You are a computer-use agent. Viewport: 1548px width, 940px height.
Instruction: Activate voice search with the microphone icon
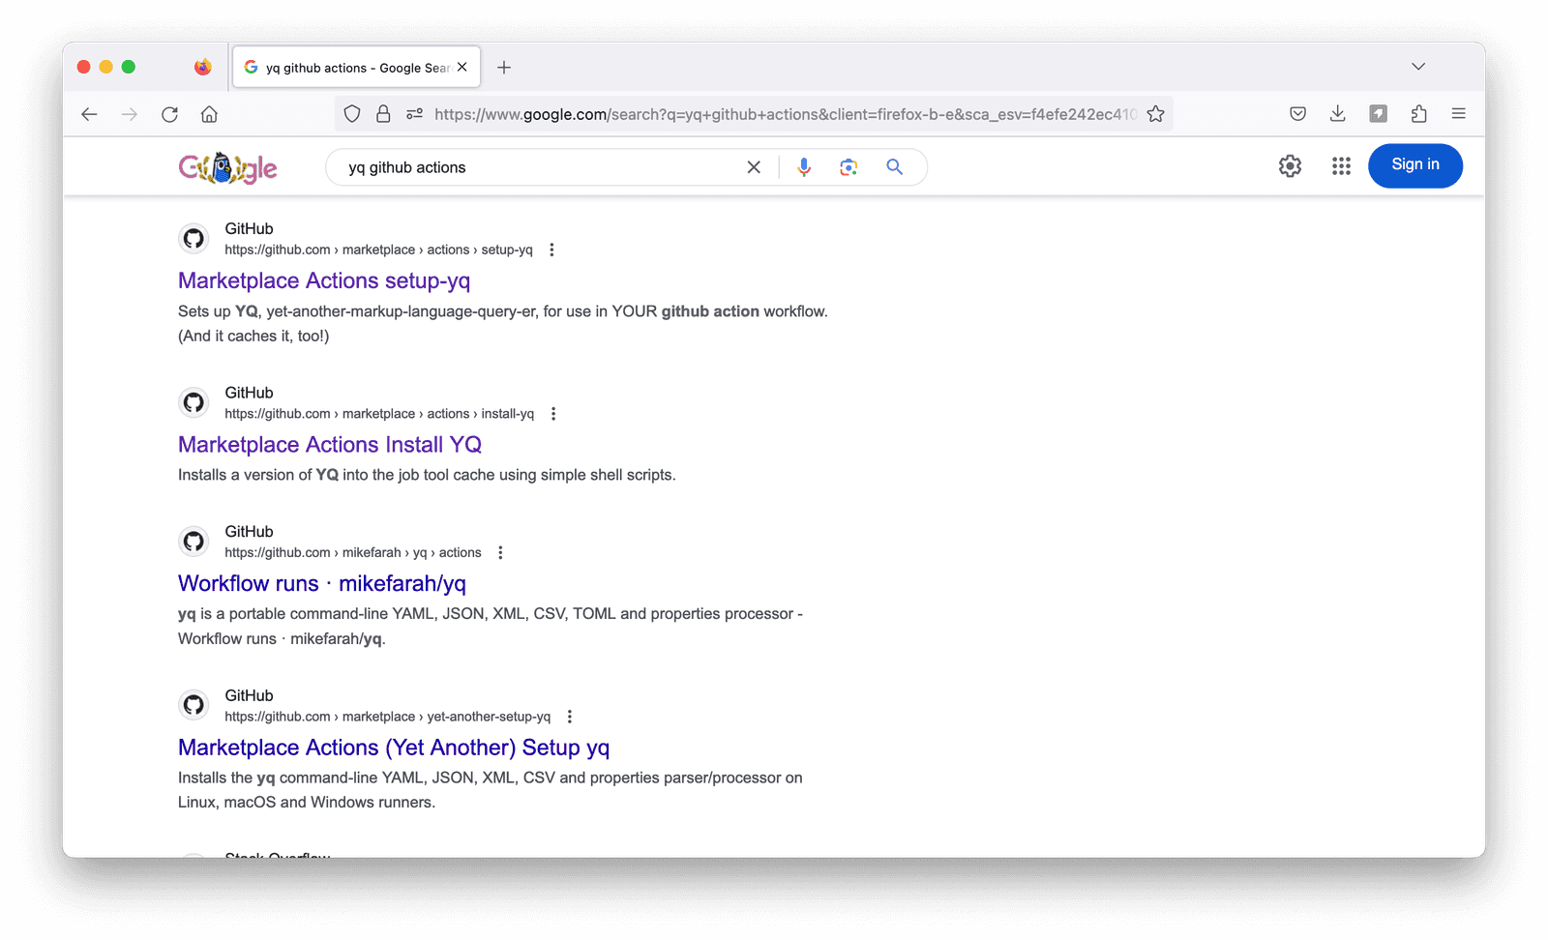point(803,166)
